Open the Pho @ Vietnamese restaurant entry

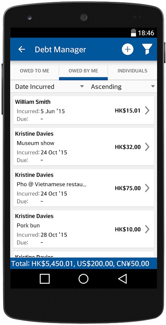(83, 188)
